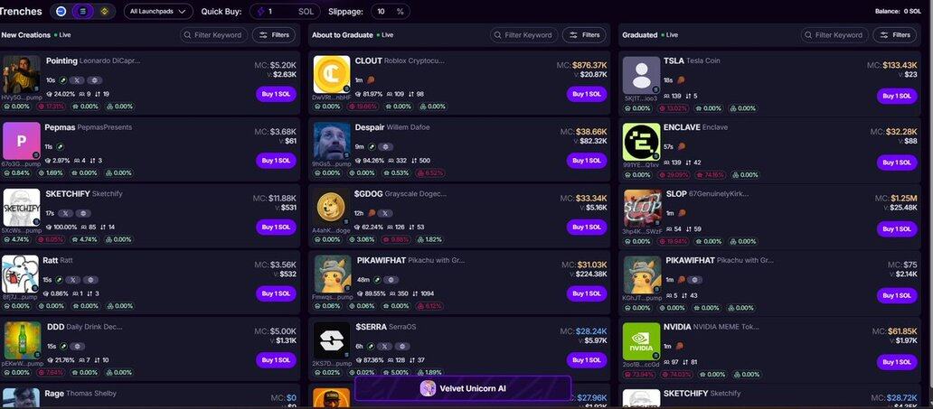933x409 pixels.
Task: Open Filters for the New Creations column
Action: click(274, 35)
